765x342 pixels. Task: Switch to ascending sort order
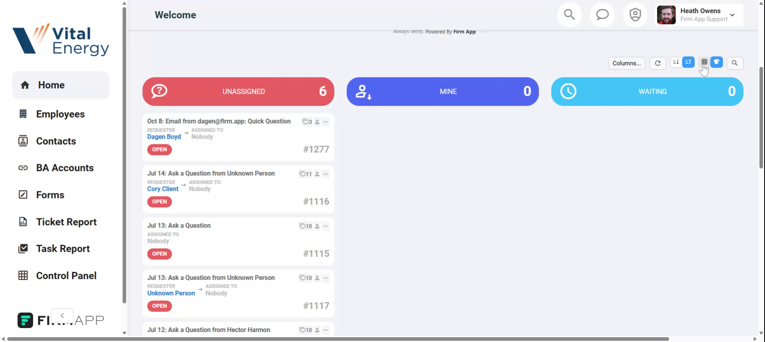tap(688, 62)
